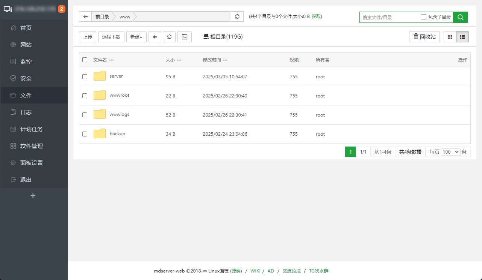The image size is (482, 280).
Task: Click the 获取 link for size
Action: [316, 16]
